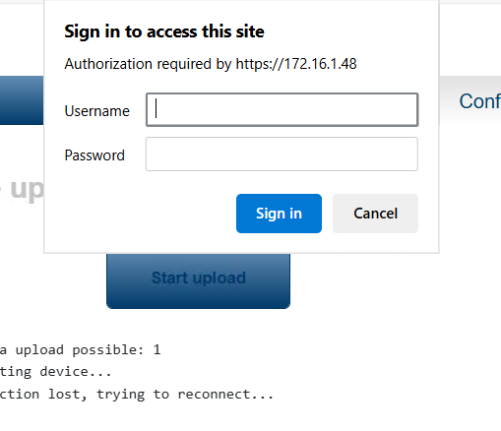The image size is (501, 431).
Task: Click the 'Authorization required by' message text
Action: click(148, 64)
